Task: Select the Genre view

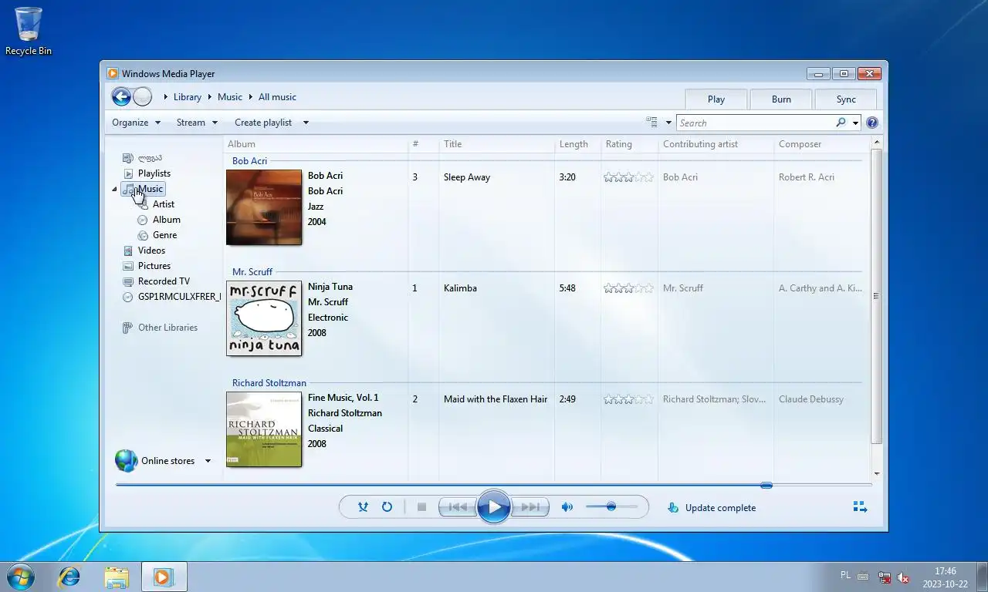Action: [164, 235]
